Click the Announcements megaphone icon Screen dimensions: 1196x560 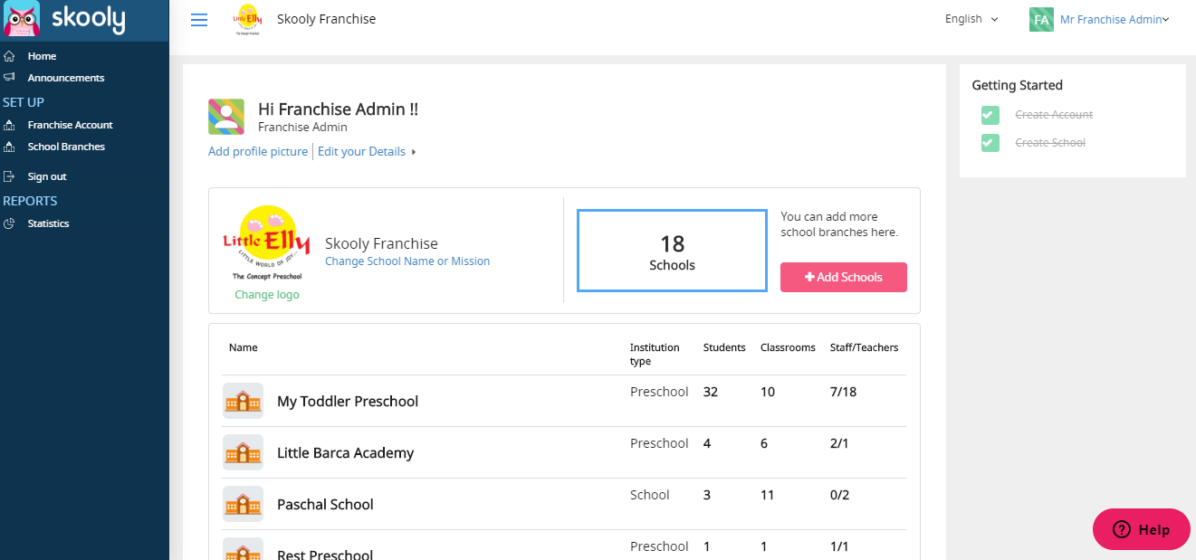[9, 78]
